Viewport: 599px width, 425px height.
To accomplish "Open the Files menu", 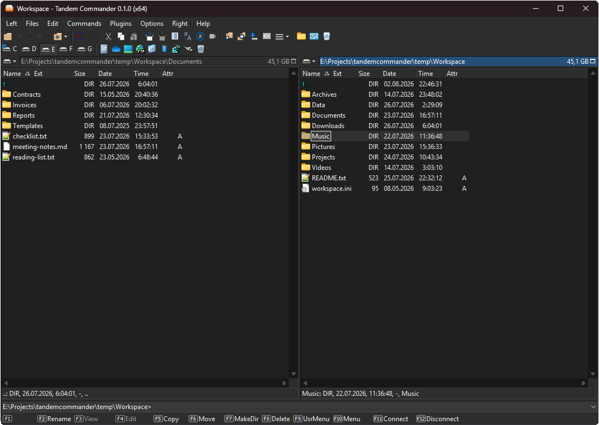I will tap(32, 23).
